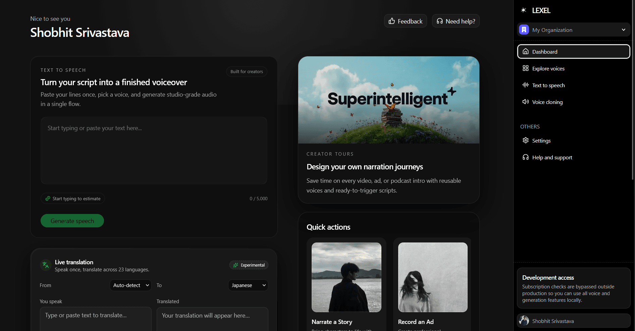Screen dimensions: 635x331
Task: Click the Voice cloning speaker icon
Action: click(x=526, y=102)
